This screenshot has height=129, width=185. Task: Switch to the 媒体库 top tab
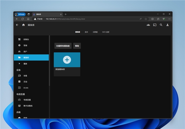point(78,32)
